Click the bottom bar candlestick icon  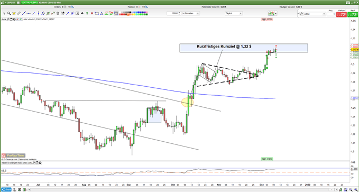[25, 190]
